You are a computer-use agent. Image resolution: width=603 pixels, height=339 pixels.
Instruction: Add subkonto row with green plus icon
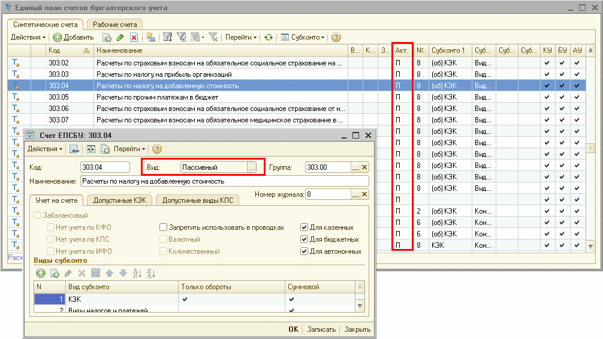[x=40, y=273]
